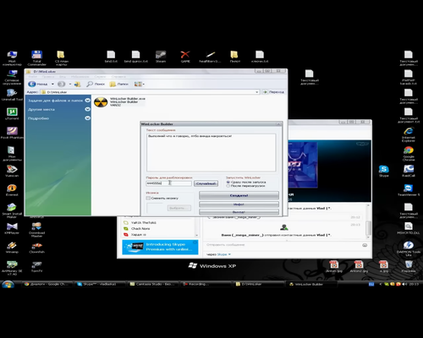Select the run after reboot radio option
Screen dimensions: 423x338
[228, 186]
